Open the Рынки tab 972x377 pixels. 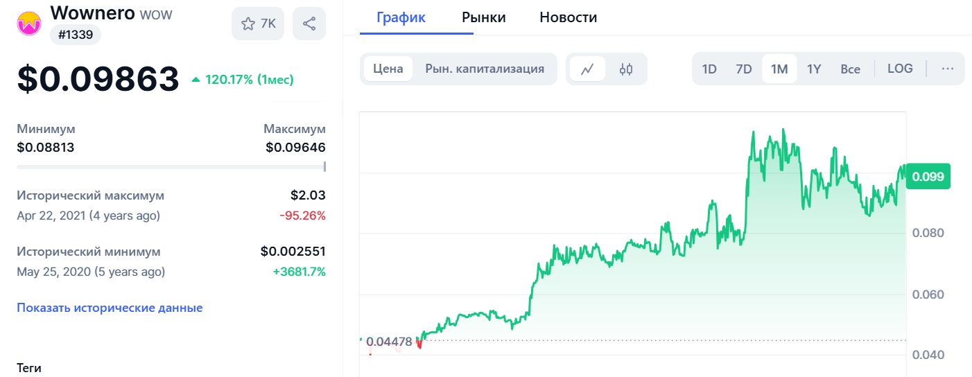click(x=483, y=17)
